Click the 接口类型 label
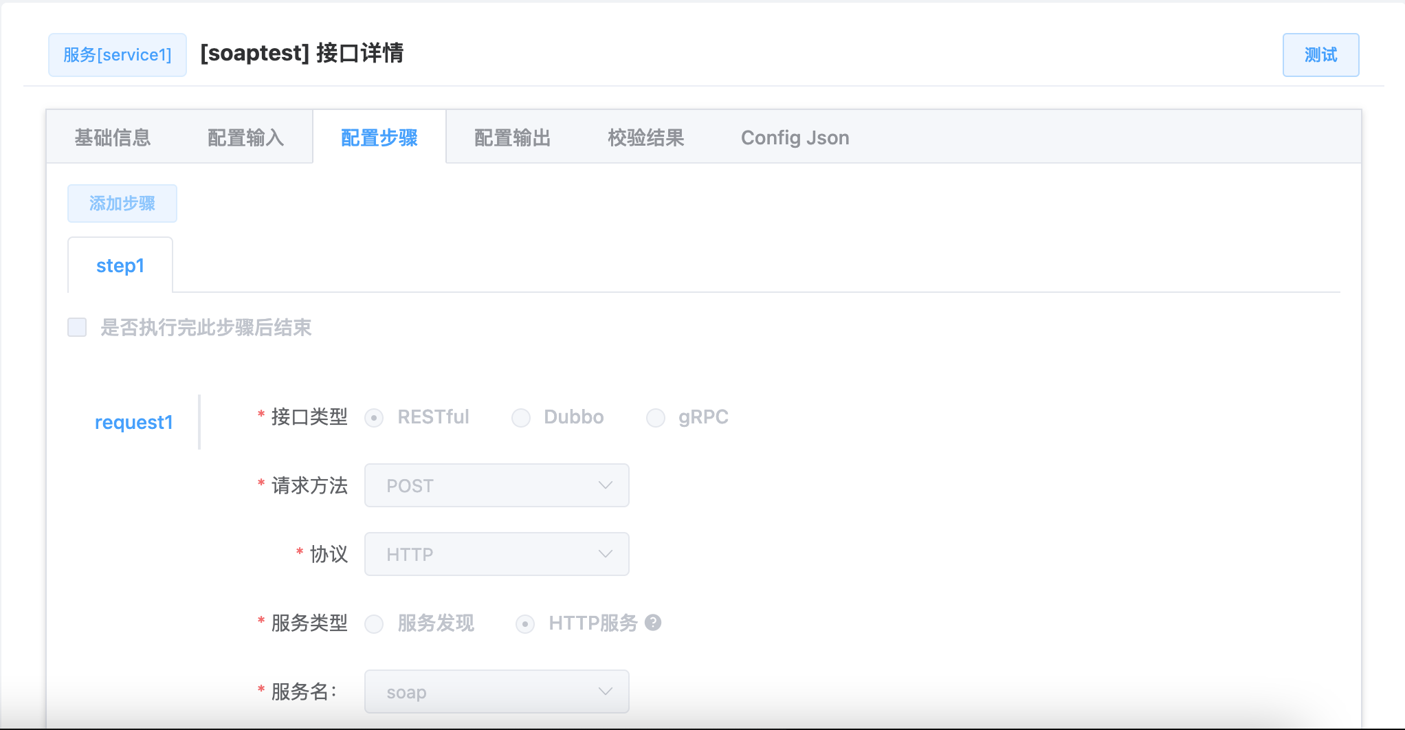The image size is (1405, 730). tap(309, 417)
